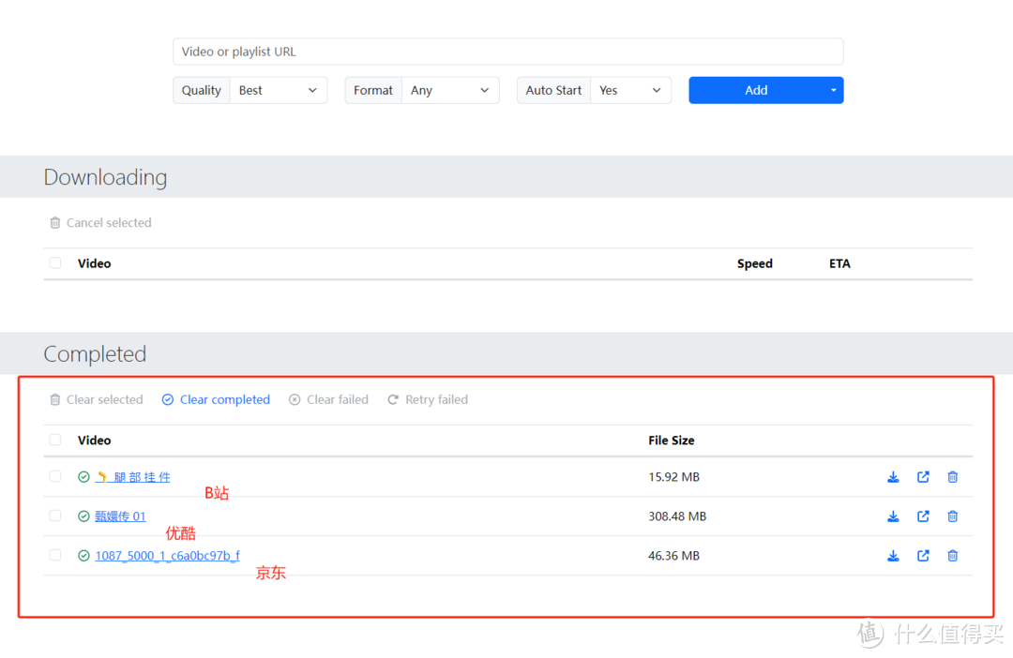Select all completed videos via header checkbox
Image resolution: width=1013 pixels, height=658 pixels.
[55, 440]
